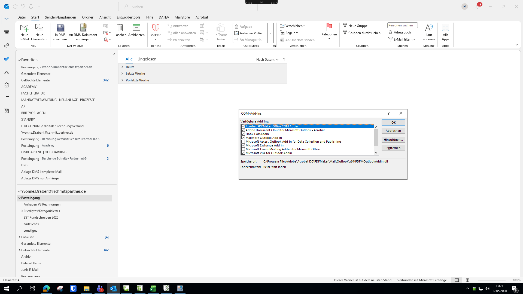This screenshot has width=523, height=294.
Task: Click the Entfernen button
Action: click(x=393, y=148)
